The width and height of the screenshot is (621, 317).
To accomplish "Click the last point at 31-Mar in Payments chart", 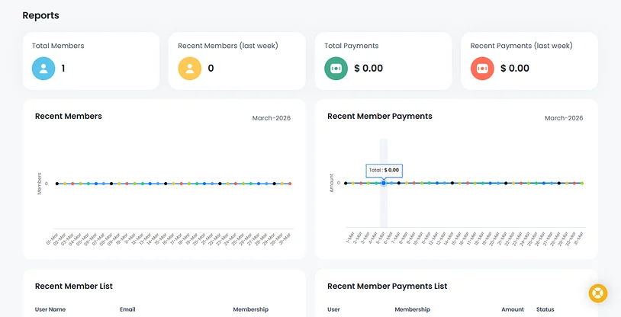I will tap(582, 183).
